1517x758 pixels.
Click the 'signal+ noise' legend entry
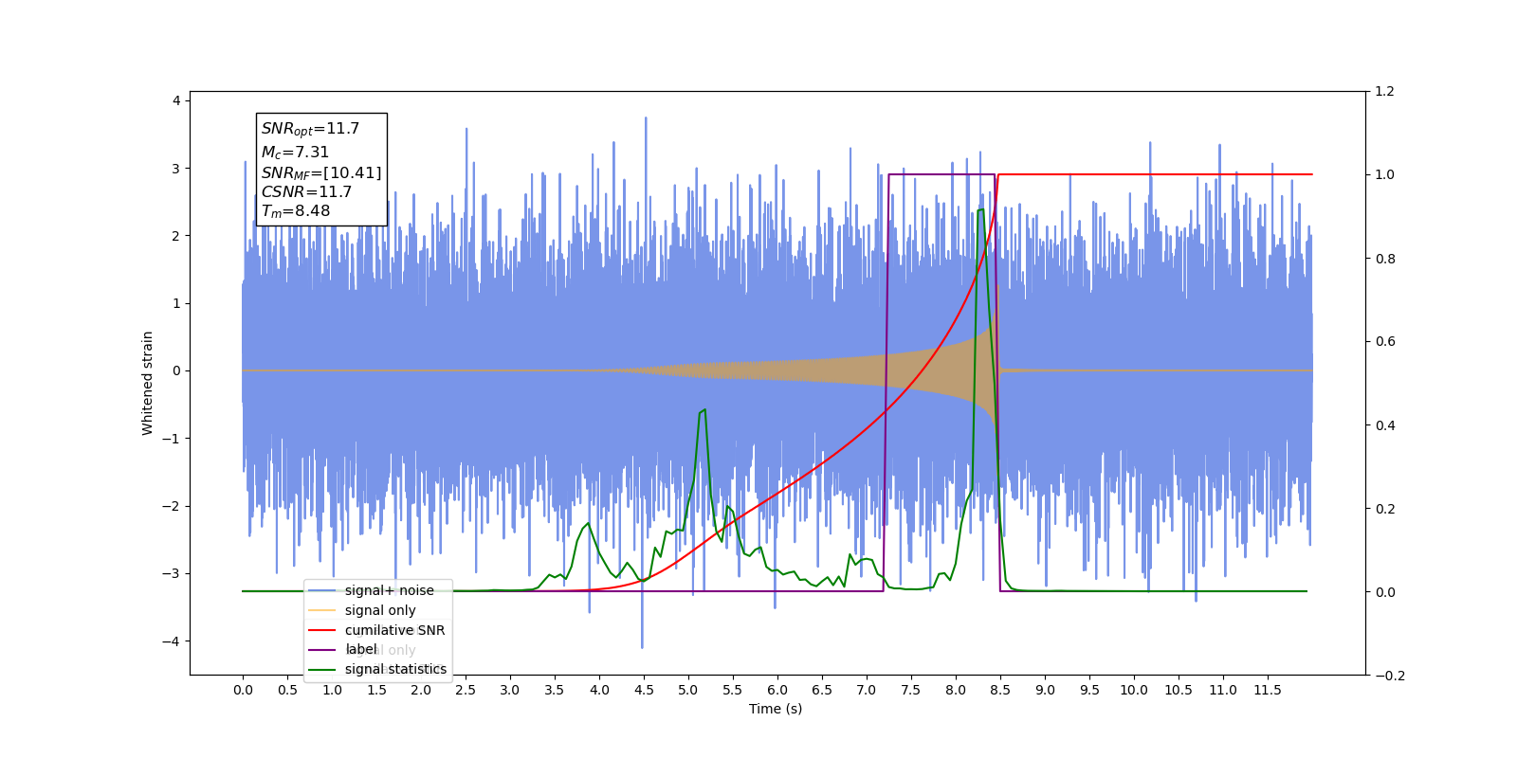click(x=389, y=590)
